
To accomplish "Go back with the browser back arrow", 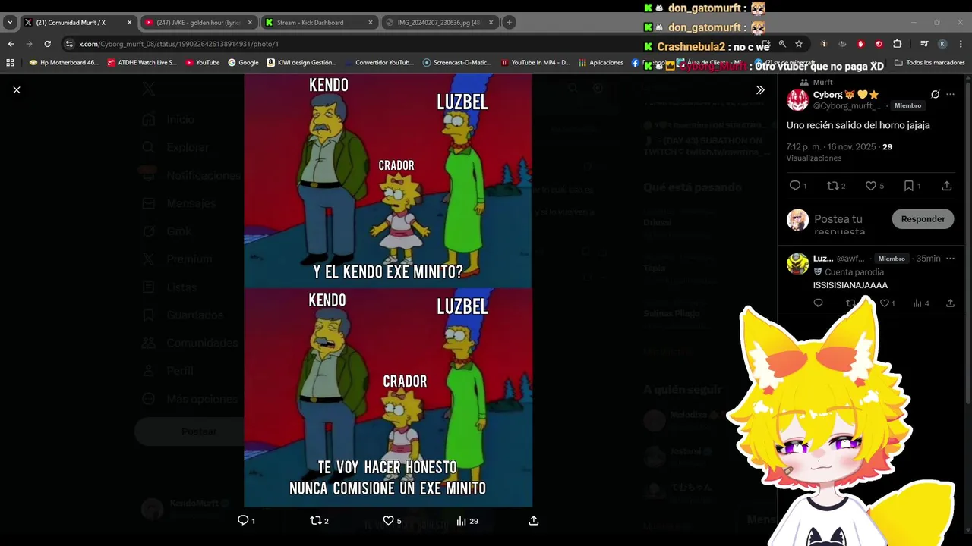I will click(x=11, y=44).
